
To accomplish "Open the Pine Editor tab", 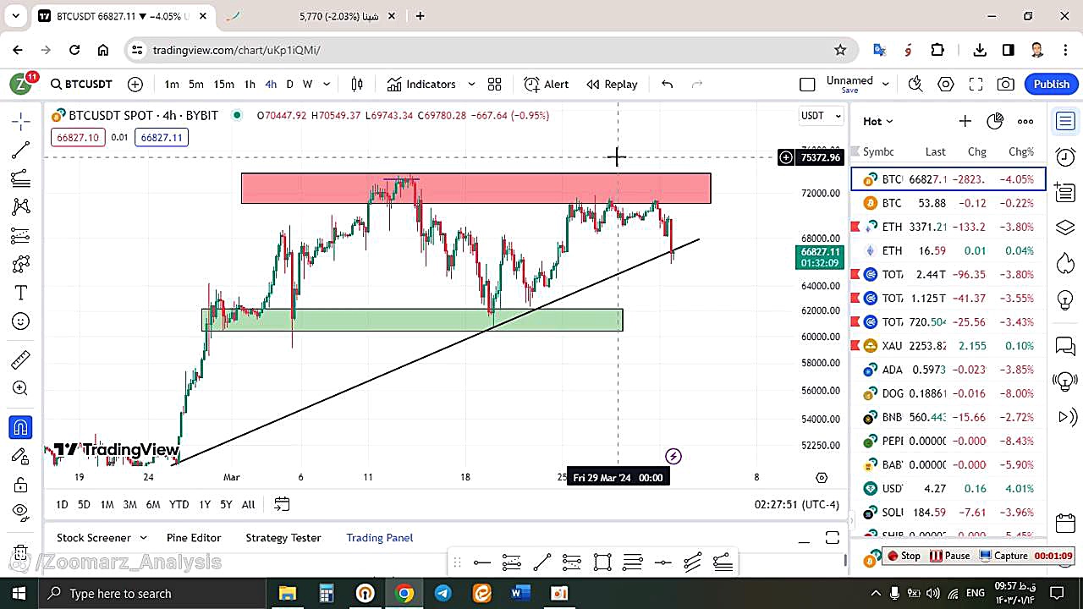I will (194, 538).
